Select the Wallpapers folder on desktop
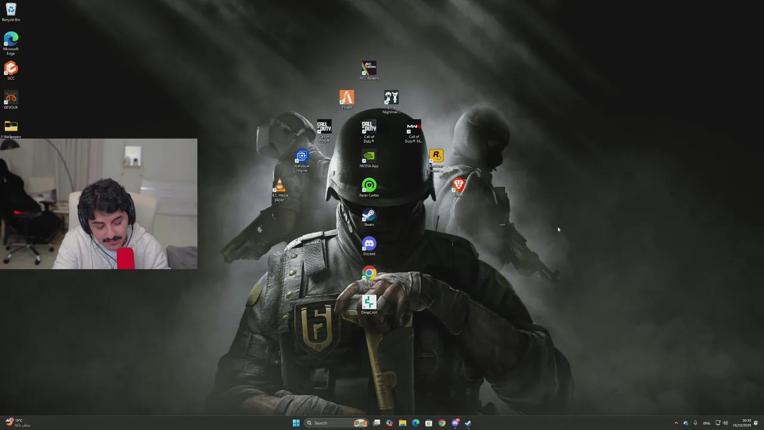Image resolution: width=764 pixels, height=430 pixels. coord(11,129)
